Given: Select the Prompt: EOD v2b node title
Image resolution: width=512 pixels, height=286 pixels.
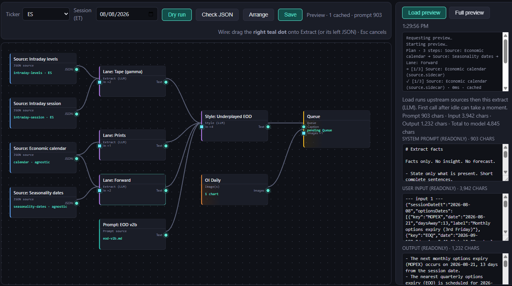Looking at the screenshot, I should pyautogui.click(x=120, y=225).
